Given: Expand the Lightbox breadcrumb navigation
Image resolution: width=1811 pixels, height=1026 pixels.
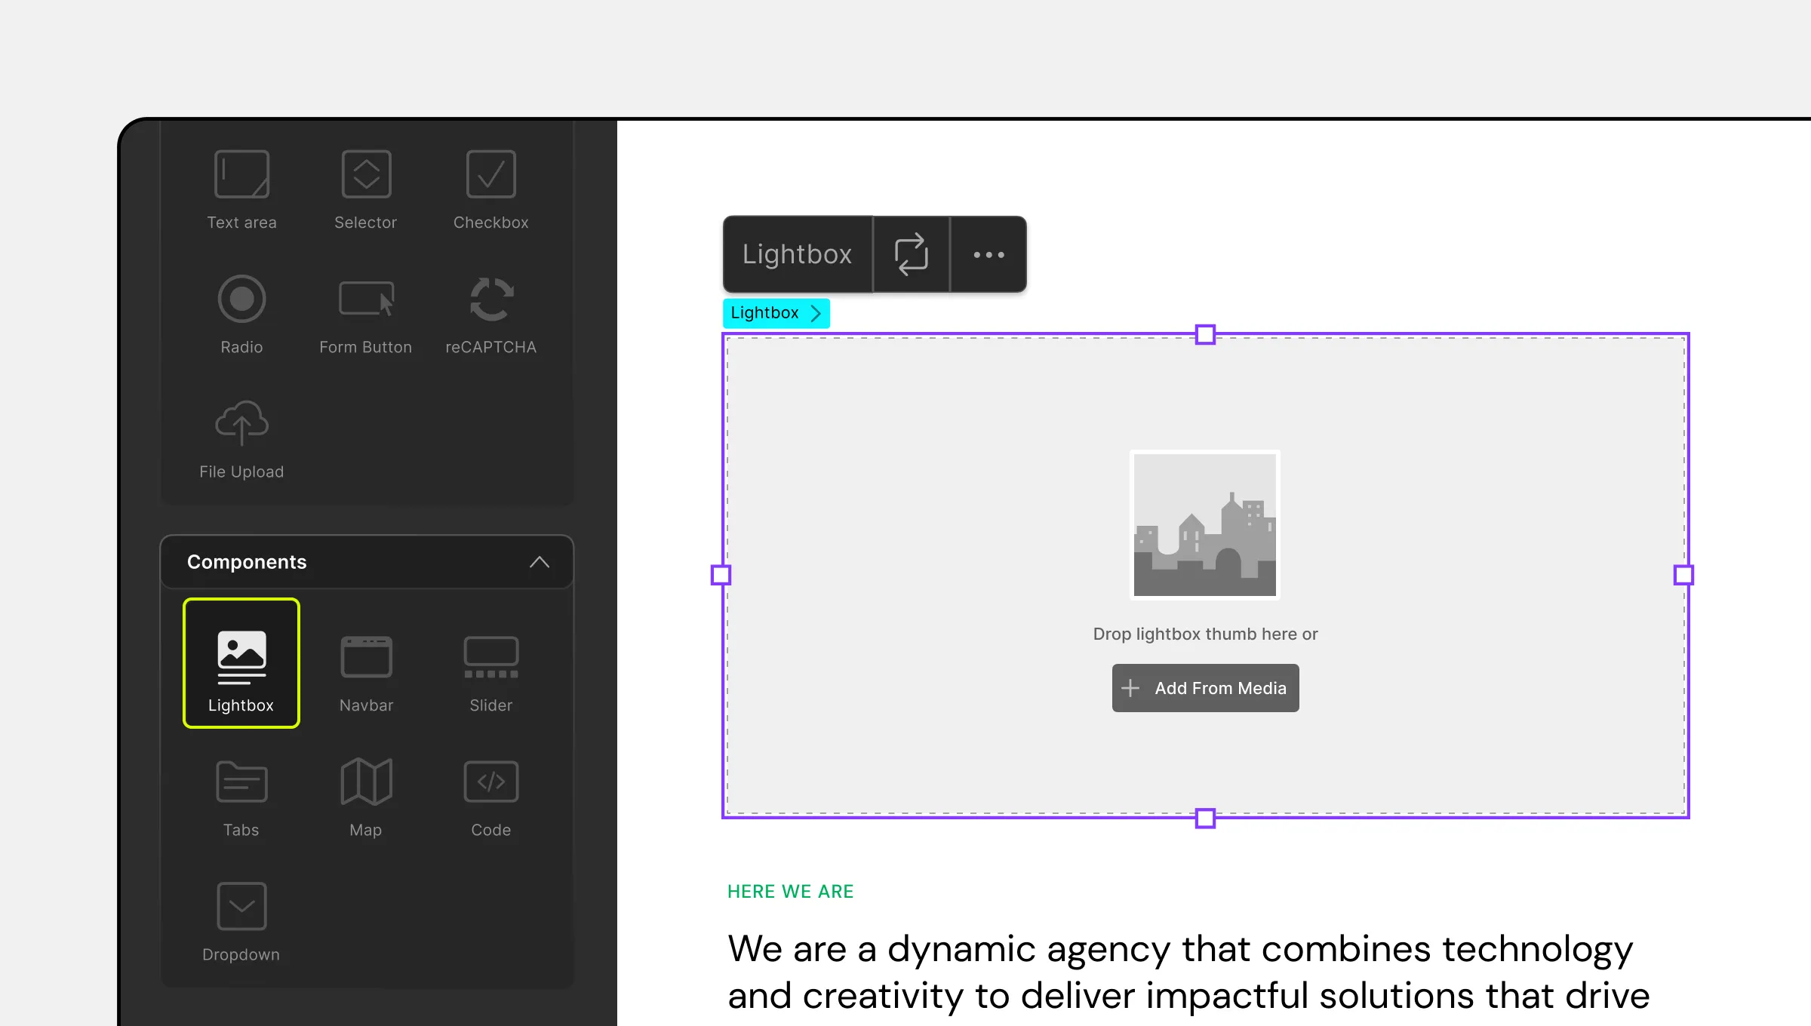Looking at the screenshot, I should (816, 312).
